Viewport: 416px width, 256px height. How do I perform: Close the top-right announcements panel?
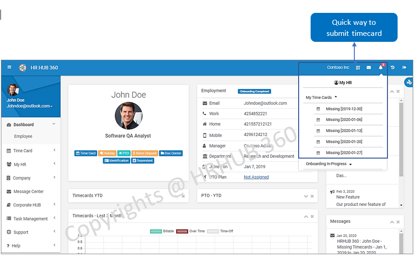[398, 91]
